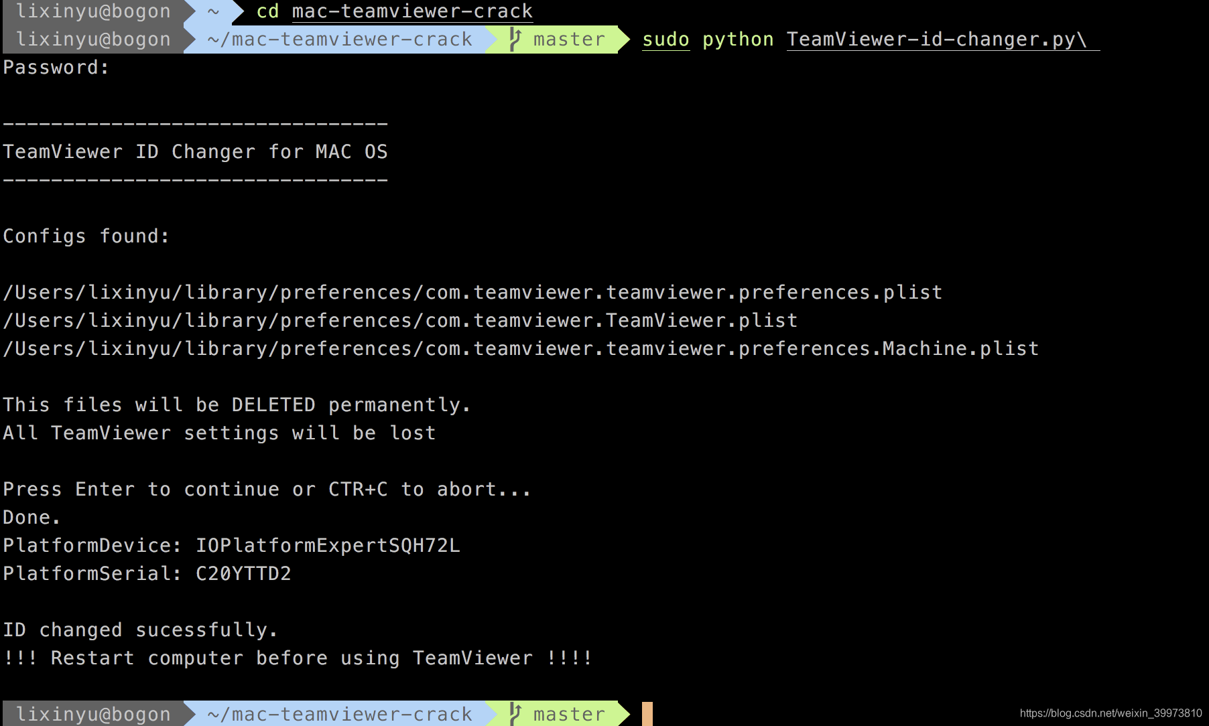Click 'lixinyu@bogon' segment on the sudo command line
The width and height of the screenshot is (1209, 726).
point(93,40)
